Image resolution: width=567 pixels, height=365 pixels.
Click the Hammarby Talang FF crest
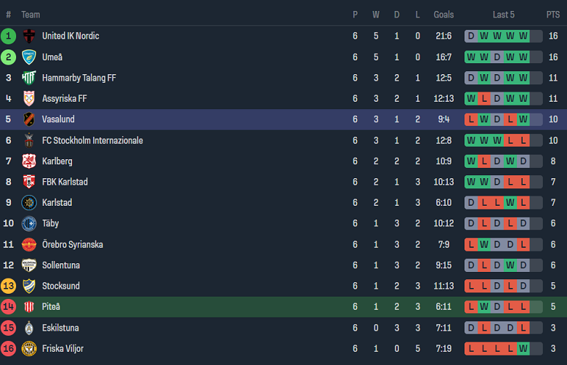[29, 78]
